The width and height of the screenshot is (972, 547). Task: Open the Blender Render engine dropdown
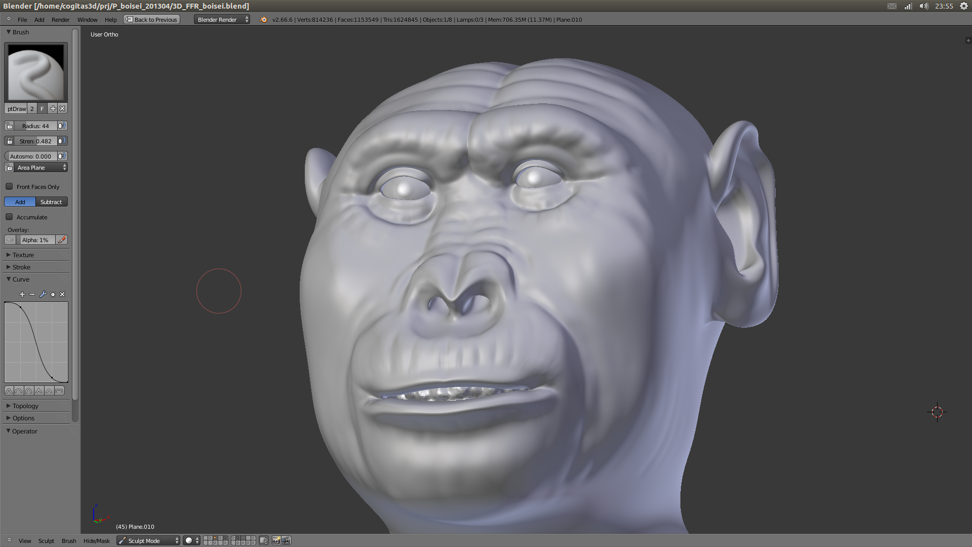tap(222, 19)
